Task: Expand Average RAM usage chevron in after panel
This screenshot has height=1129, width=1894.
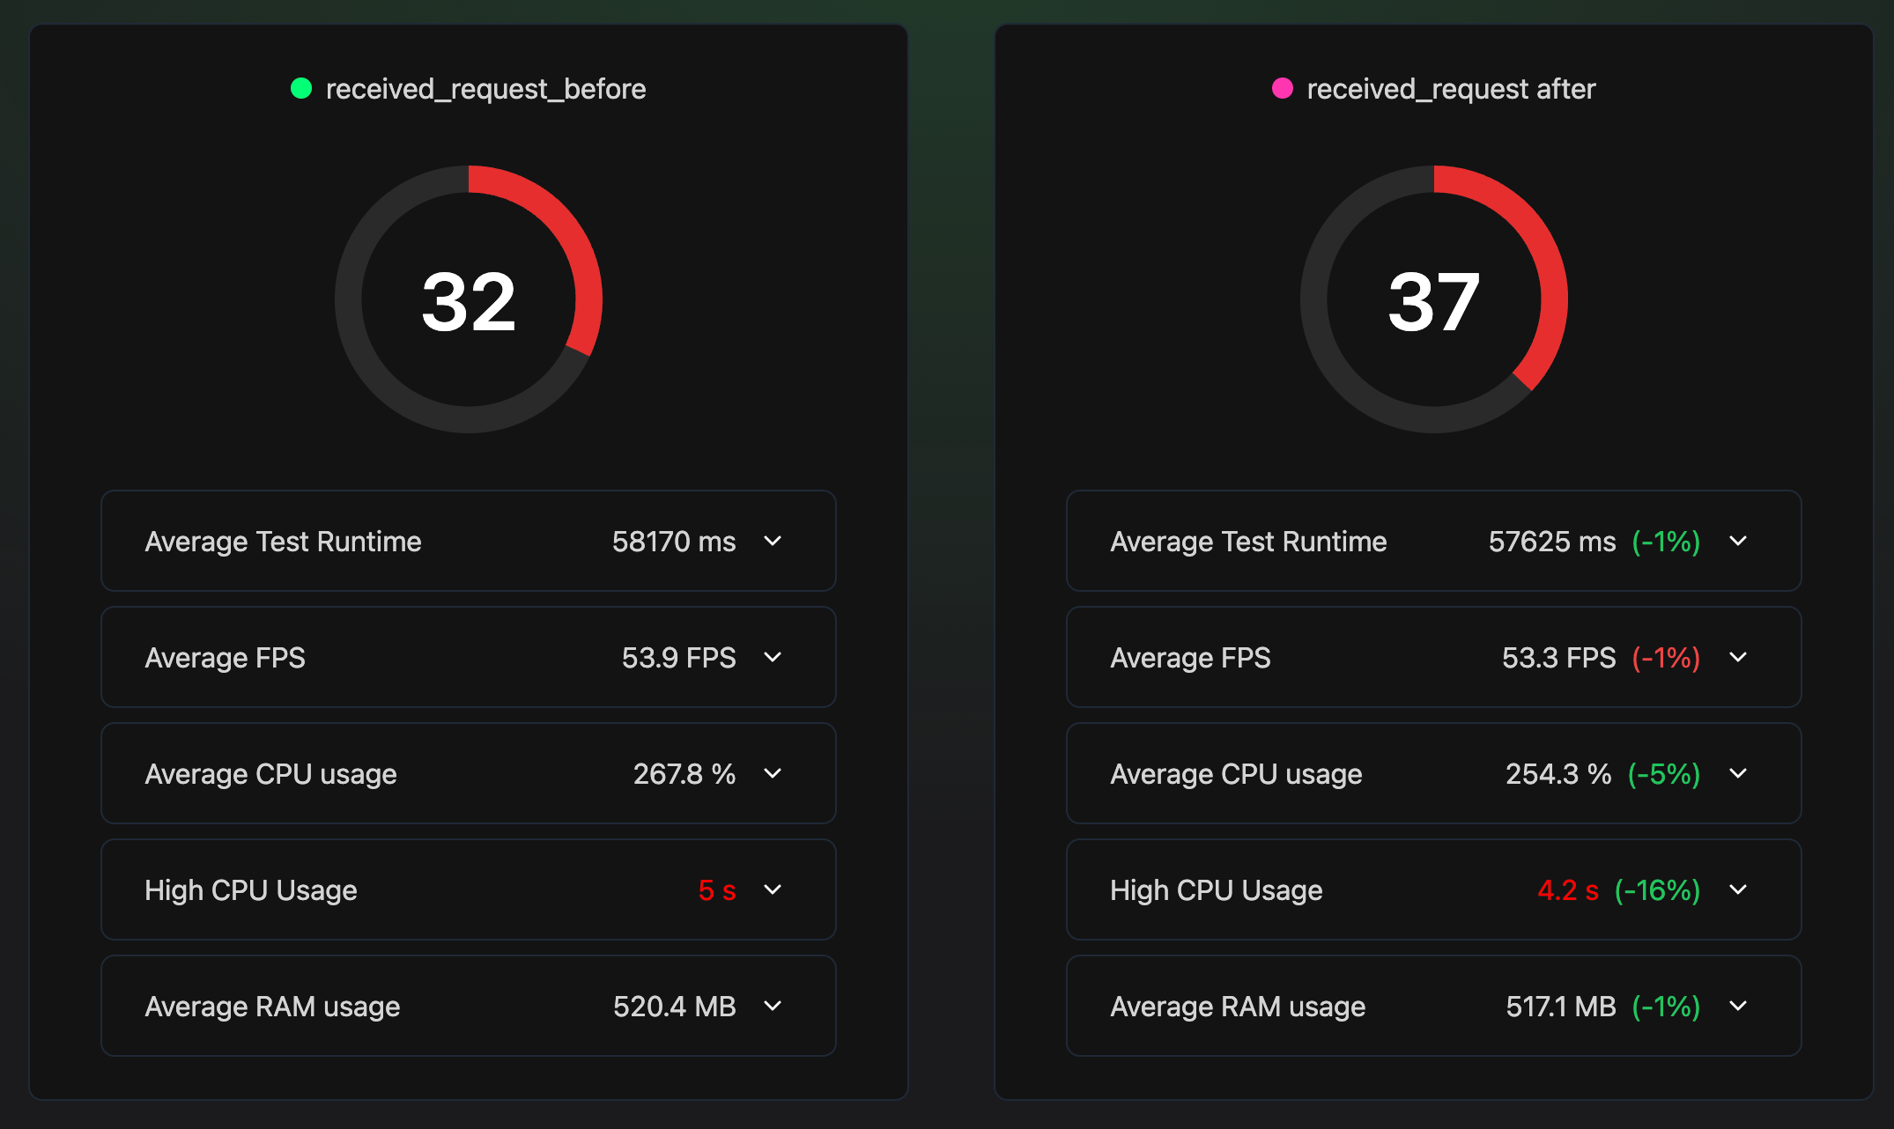Action: (1738, 1006)
